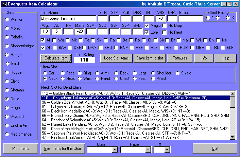Open the bottom Race dropdown

[x=148, y=150]
